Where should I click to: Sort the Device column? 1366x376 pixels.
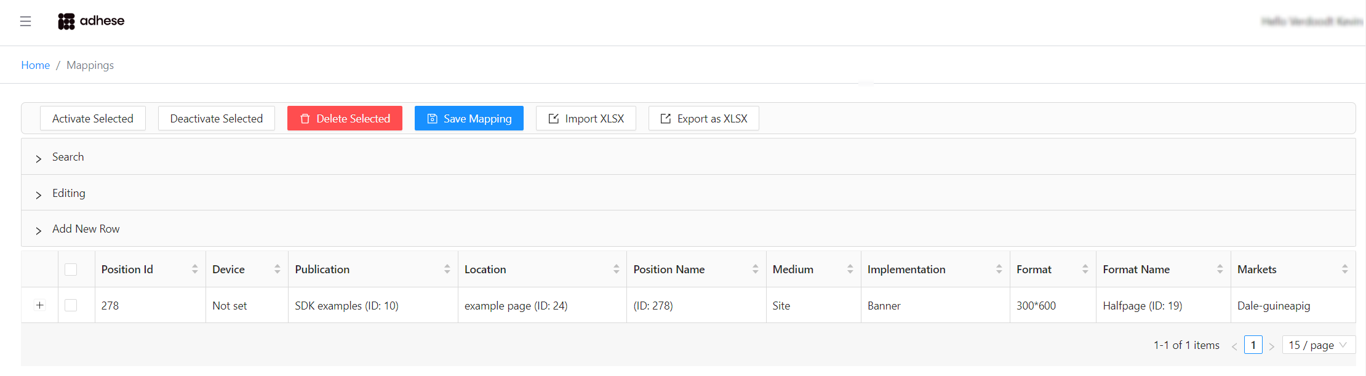(277, 269)
